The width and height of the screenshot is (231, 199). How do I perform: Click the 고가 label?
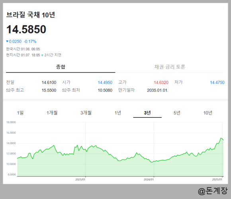122,82
